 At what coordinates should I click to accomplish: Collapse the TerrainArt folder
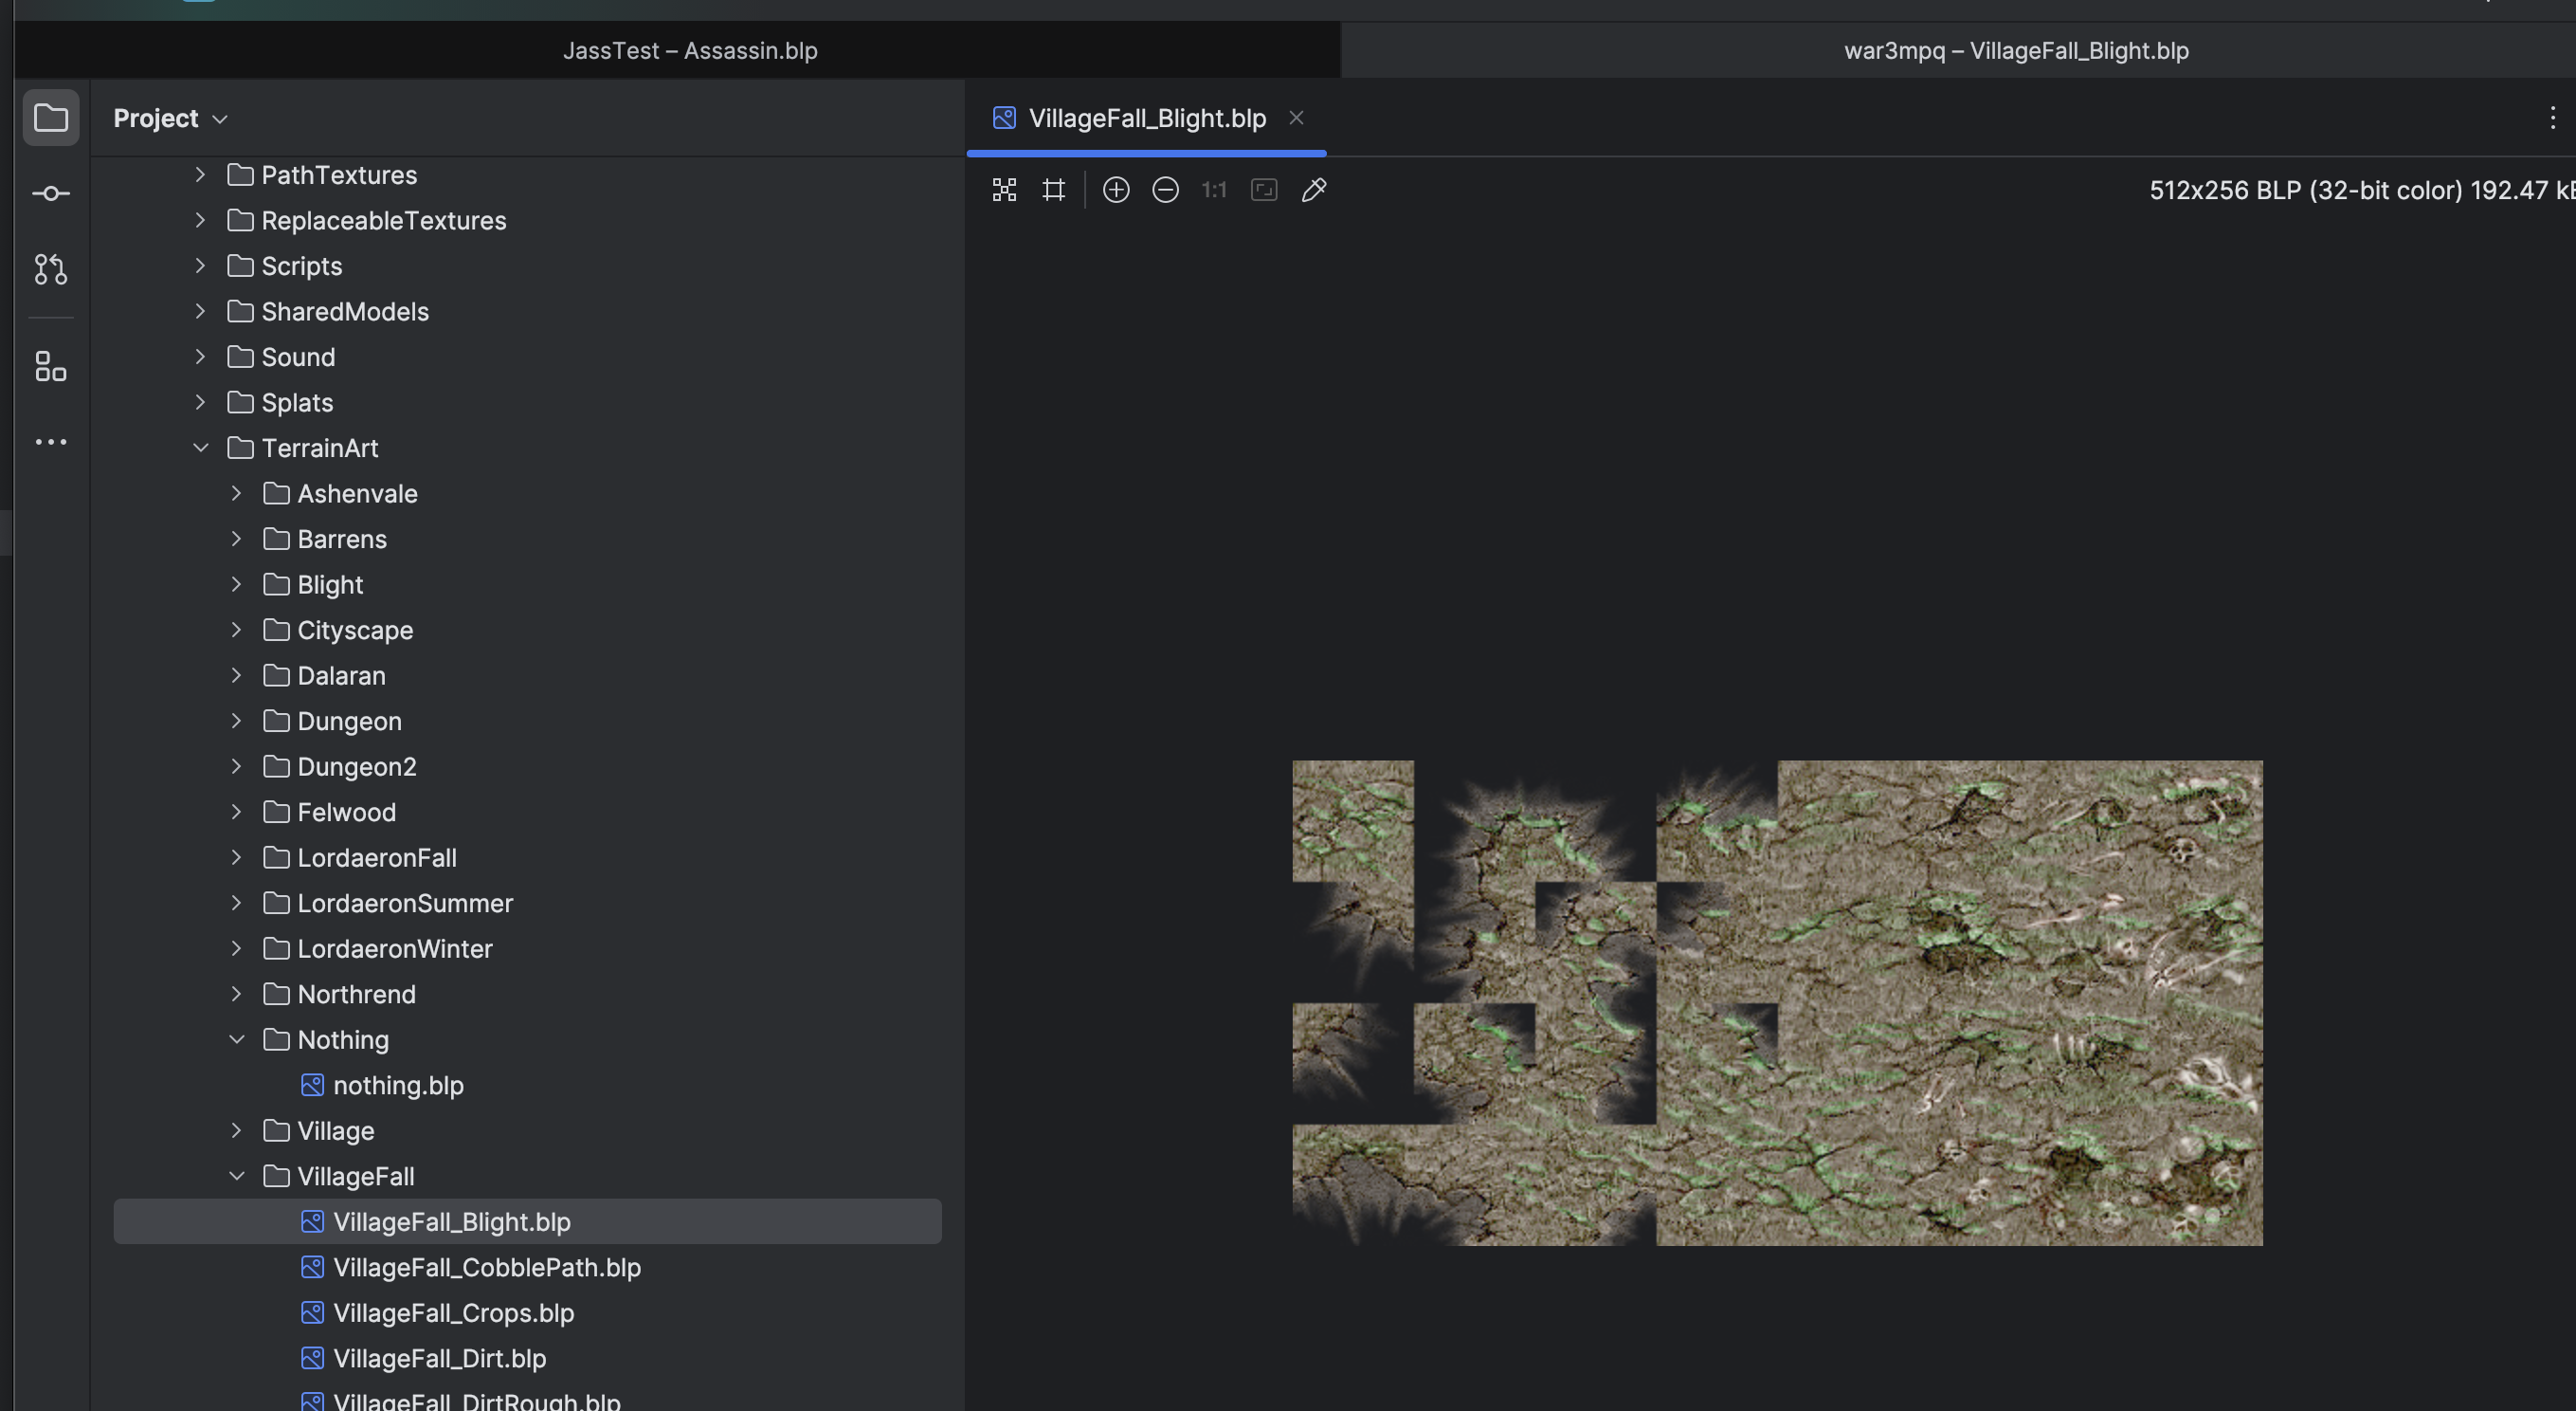click(201, 449)
